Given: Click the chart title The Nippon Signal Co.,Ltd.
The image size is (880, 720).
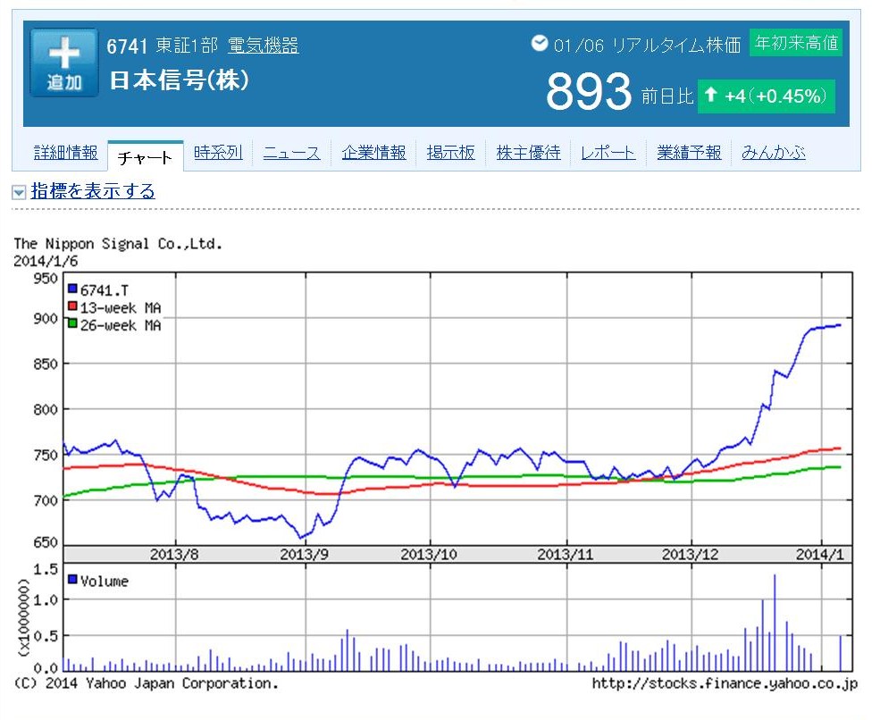Looking at the screenshot, I should [118, 244].
